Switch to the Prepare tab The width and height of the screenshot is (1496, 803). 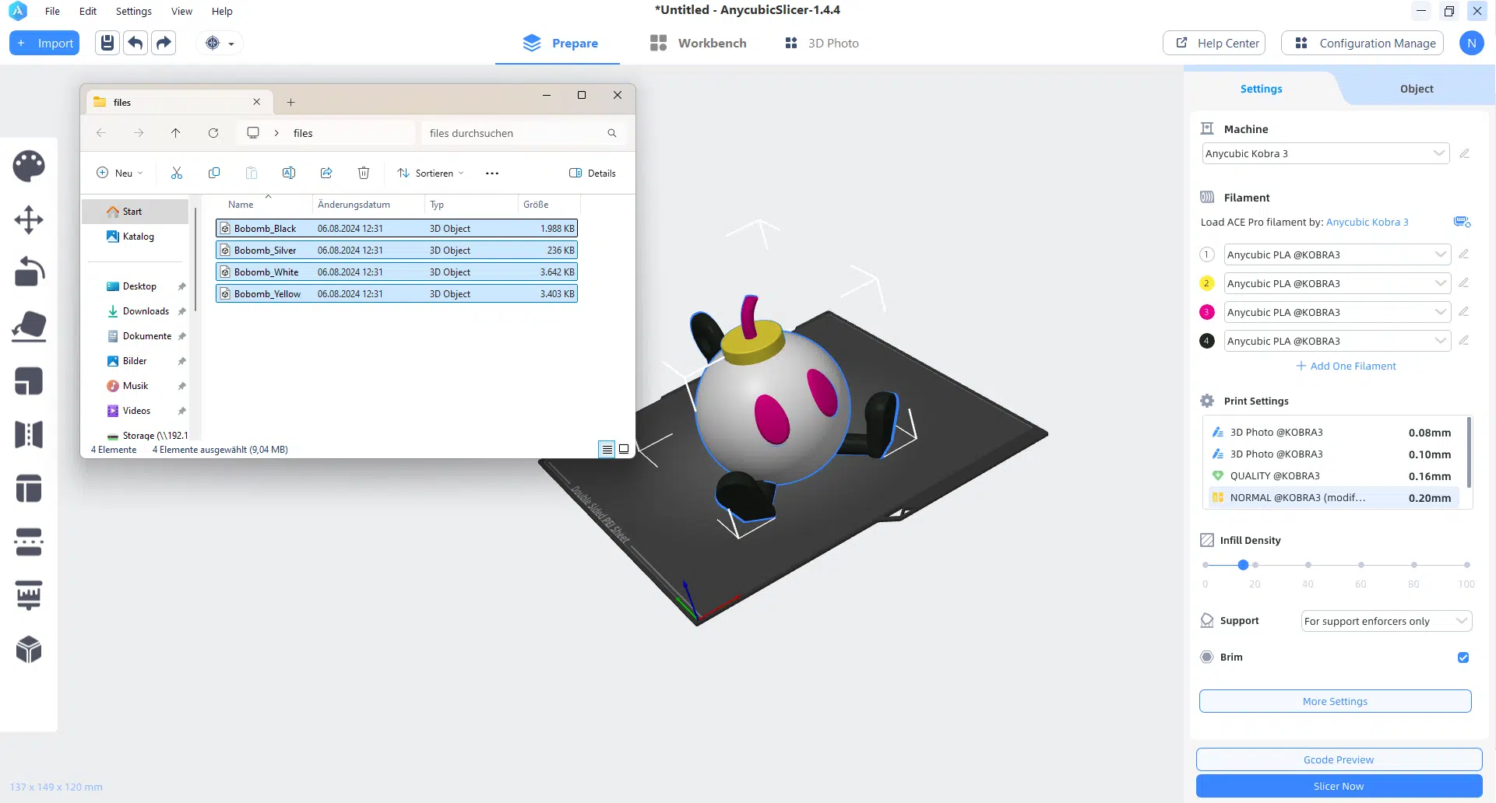pos(560,44)
